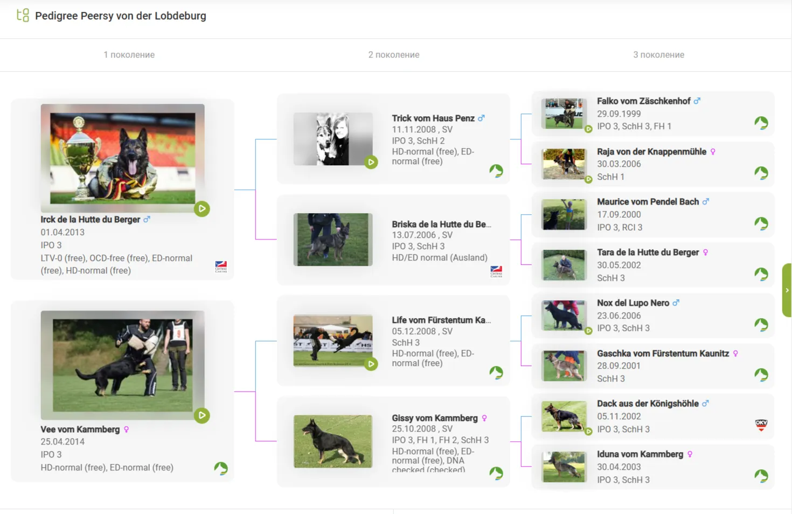Open Irck de la Hutte du Berger profile link
This screenshot has width=792, height=514.
tap(90, 220)
